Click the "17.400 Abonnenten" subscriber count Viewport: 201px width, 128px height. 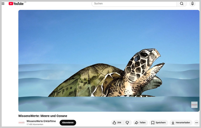tap(35, 124)
